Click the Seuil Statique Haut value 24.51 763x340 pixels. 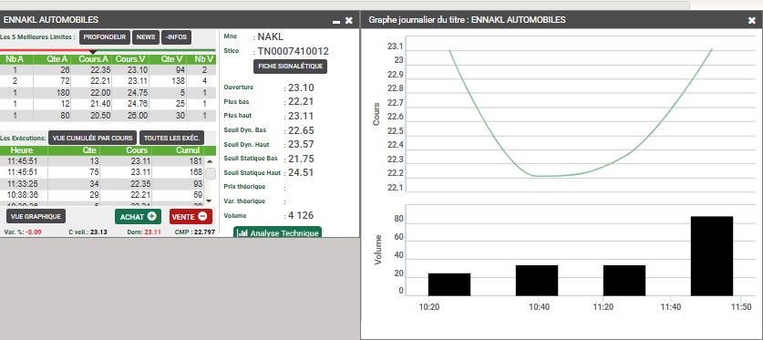click(301, 172)
